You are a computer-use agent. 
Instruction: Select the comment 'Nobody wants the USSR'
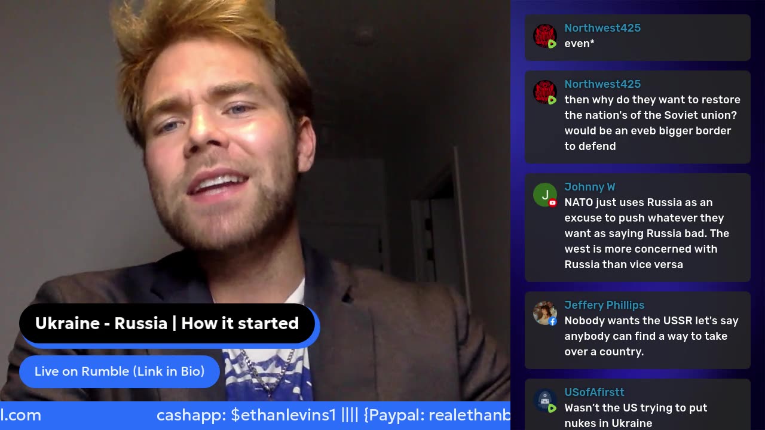[x=651, y=336]
